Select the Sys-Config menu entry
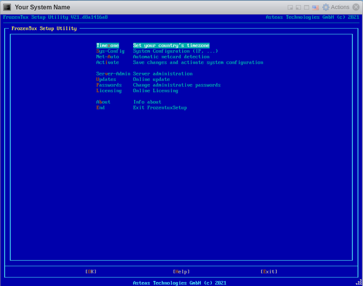Screen dimensions: 363x286 click(x=110, y=51)
